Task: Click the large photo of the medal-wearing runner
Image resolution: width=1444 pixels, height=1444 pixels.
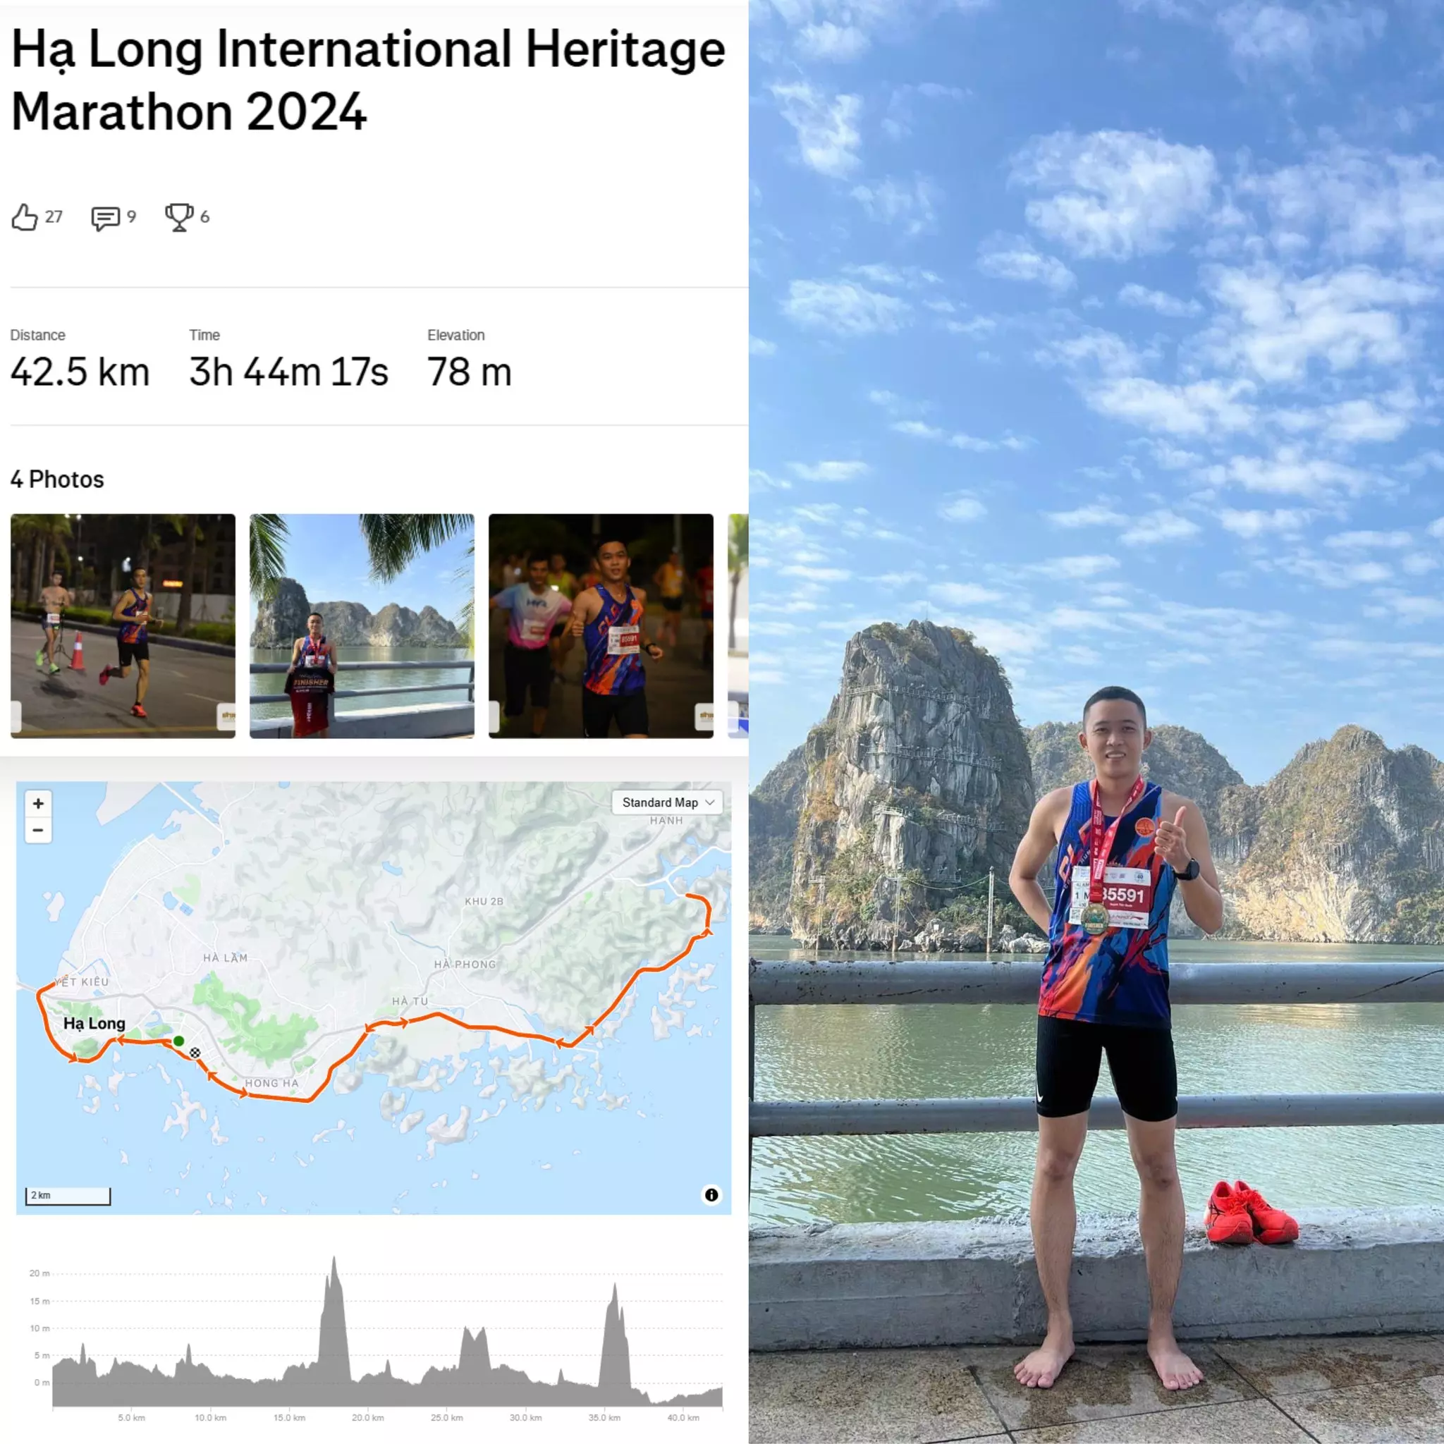Action: (1096, 722)
